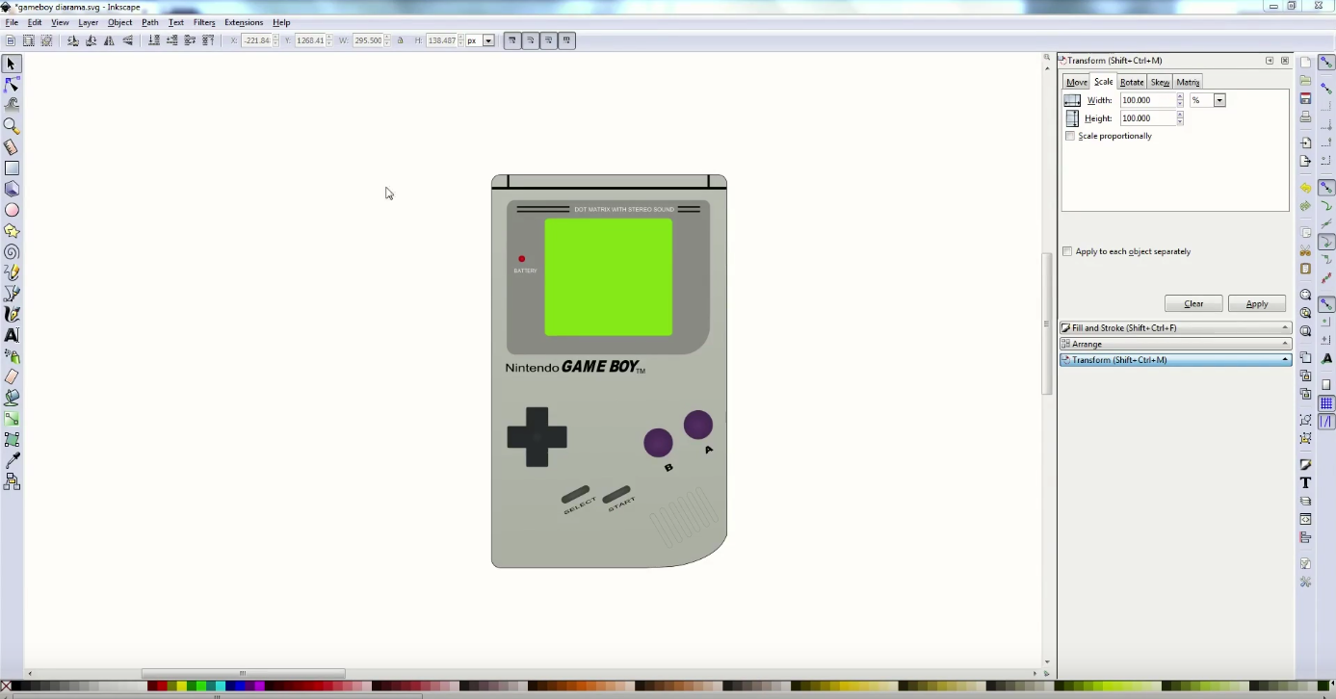Toggle move gradients affect button

tap(549, 40)
